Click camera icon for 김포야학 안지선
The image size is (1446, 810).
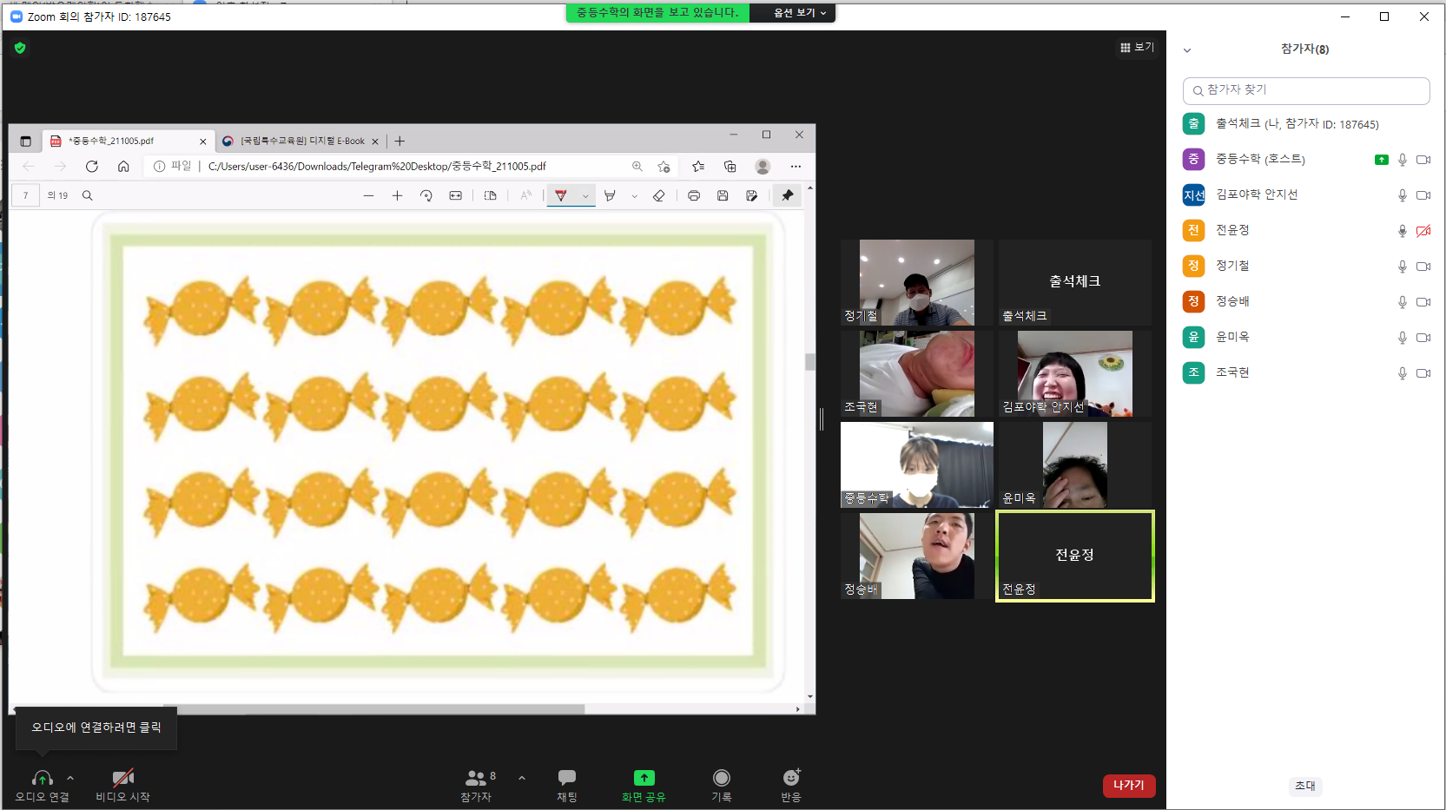pos(1423,195)
